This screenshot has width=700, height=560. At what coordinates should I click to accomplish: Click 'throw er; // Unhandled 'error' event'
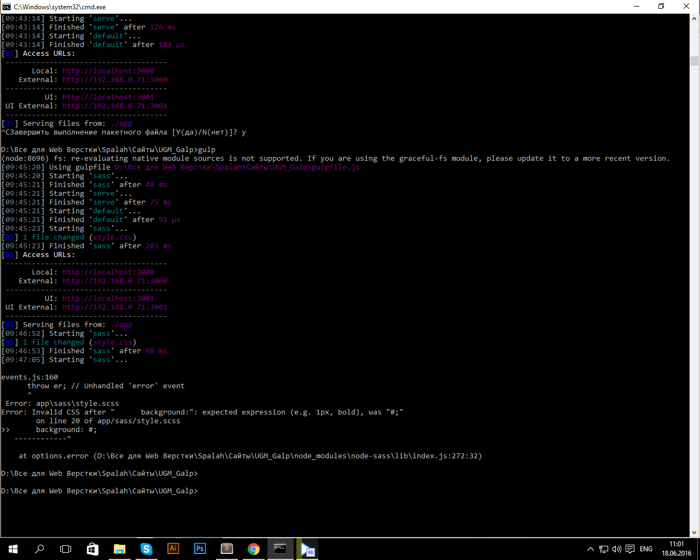point(106,386)
